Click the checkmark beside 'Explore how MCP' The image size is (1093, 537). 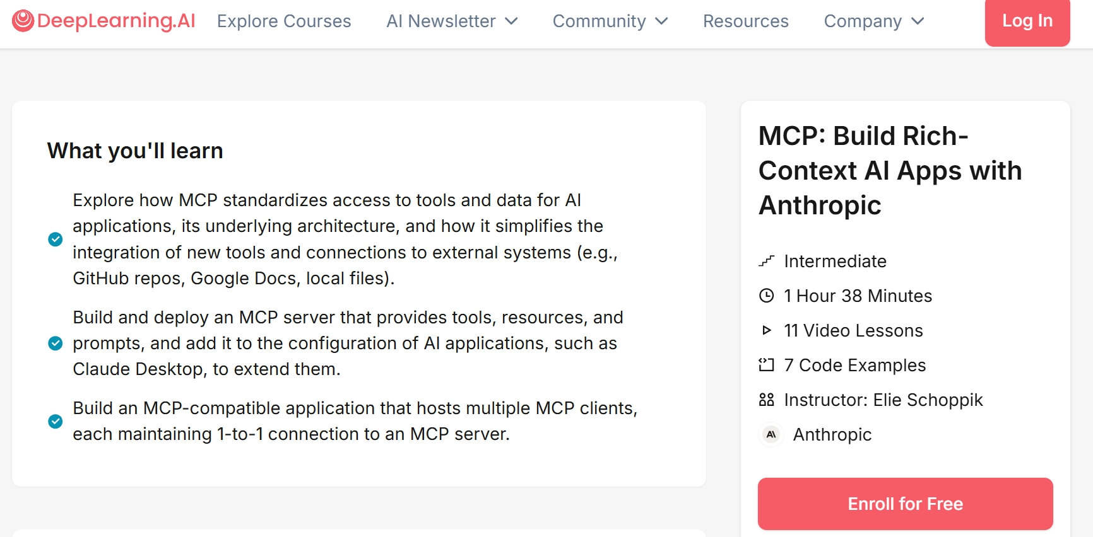(56, 239)
